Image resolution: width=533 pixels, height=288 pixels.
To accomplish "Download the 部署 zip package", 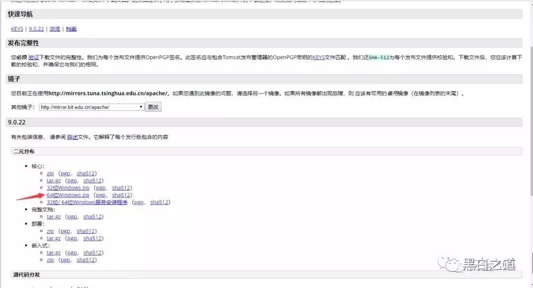I will (50, 231).
